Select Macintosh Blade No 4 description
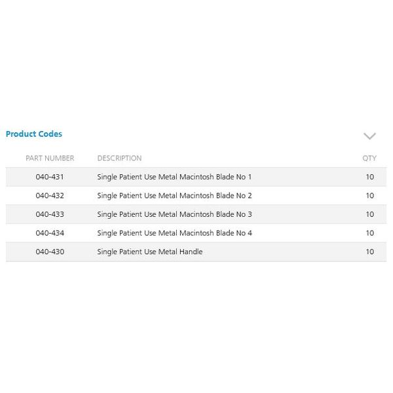The height and width of the screenshot is (393, 393). 174,233
